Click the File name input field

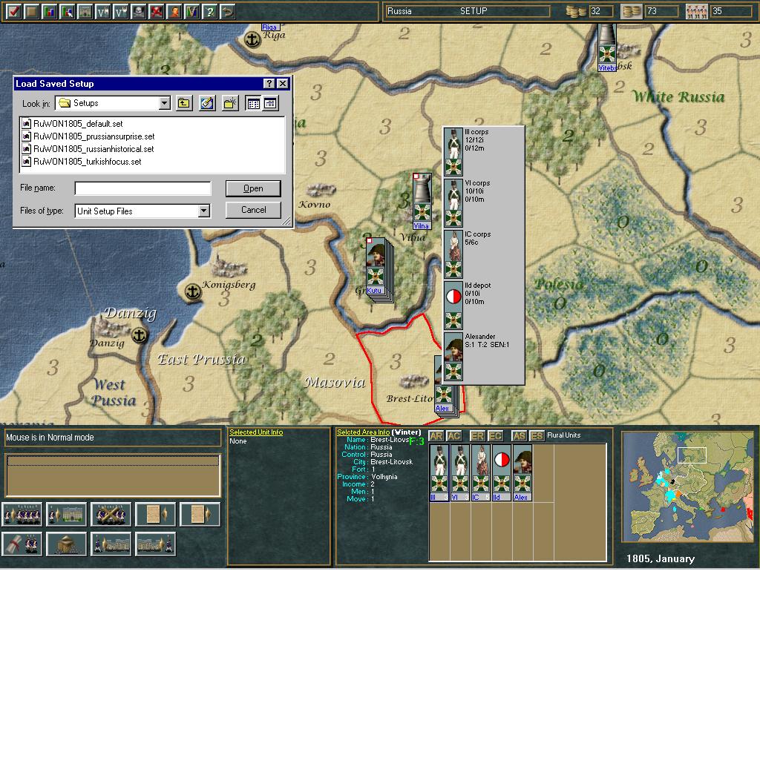tap(142, 188)
